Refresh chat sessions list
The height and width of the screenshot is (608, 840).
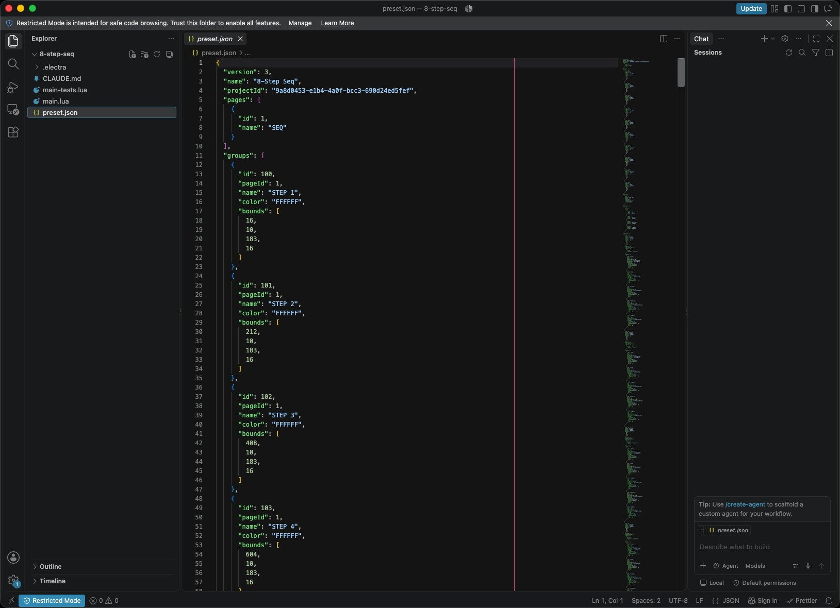click(x=788, y=53)
